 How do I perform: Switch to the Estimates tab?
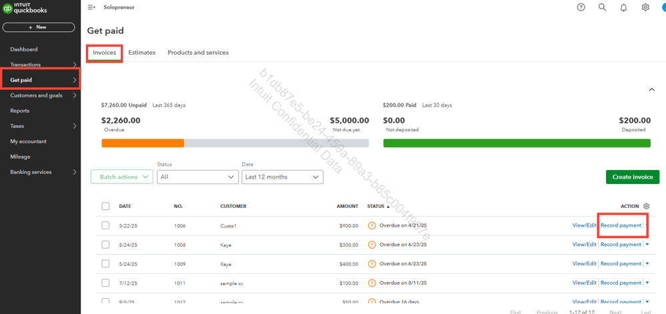coord(142,53)
